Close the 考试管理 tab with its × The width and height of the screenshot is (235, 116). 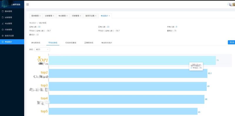click(x=67, y=16)
